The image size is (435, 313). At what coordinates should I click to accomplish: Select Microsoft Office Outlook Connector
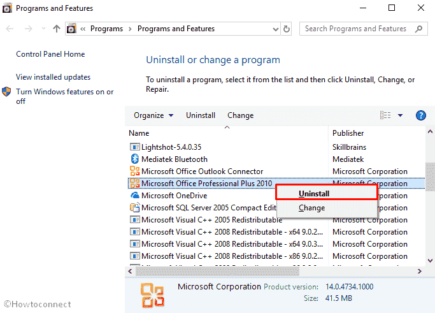(x=202, y=171)
